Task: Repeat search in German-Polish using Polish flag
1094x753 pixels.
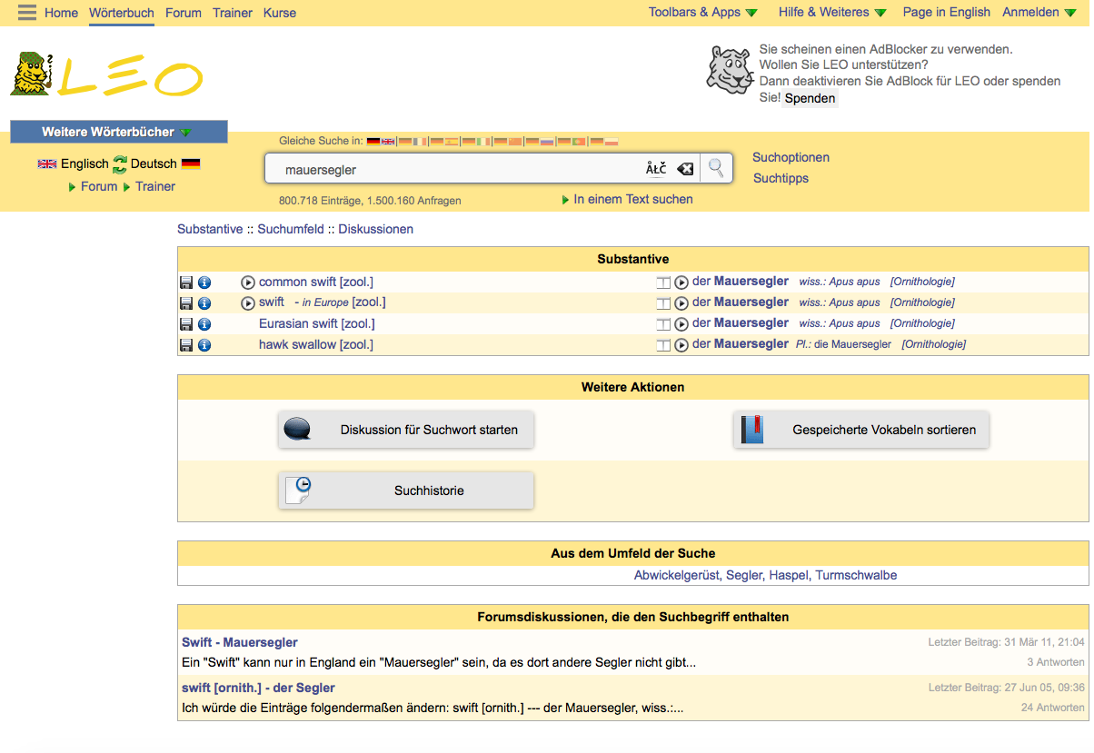Action: [612, 142]
